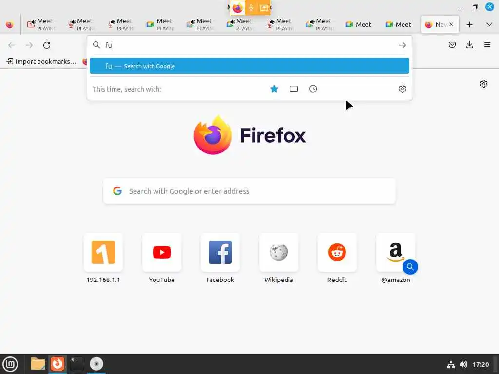Click the disc icon in taskbar
Viewport: 499px width, 374px height.
tap(96, 364)
